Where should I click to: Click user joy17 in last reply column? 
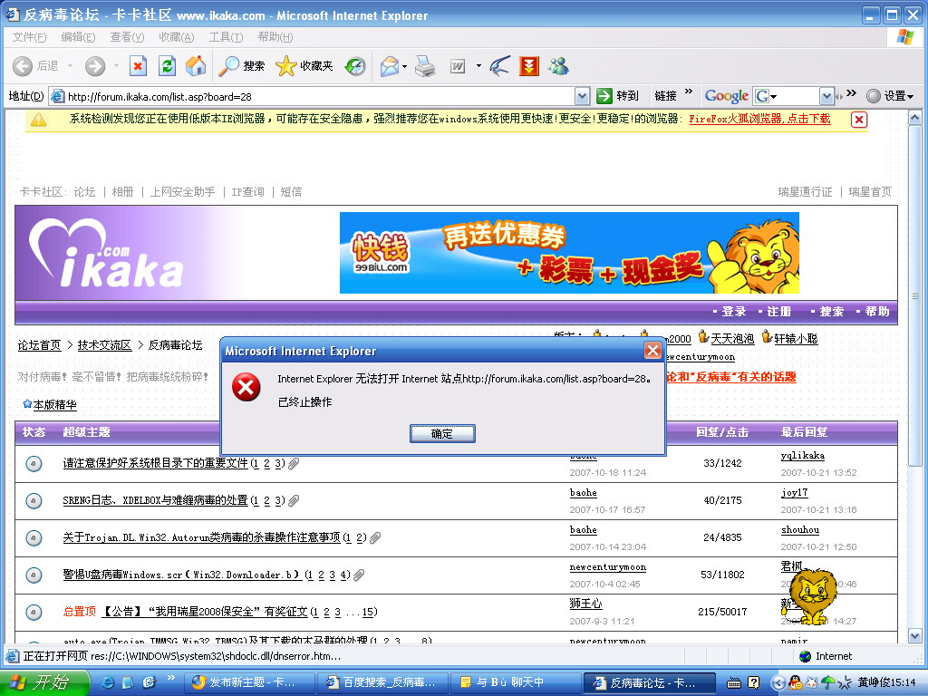(794, 492)
